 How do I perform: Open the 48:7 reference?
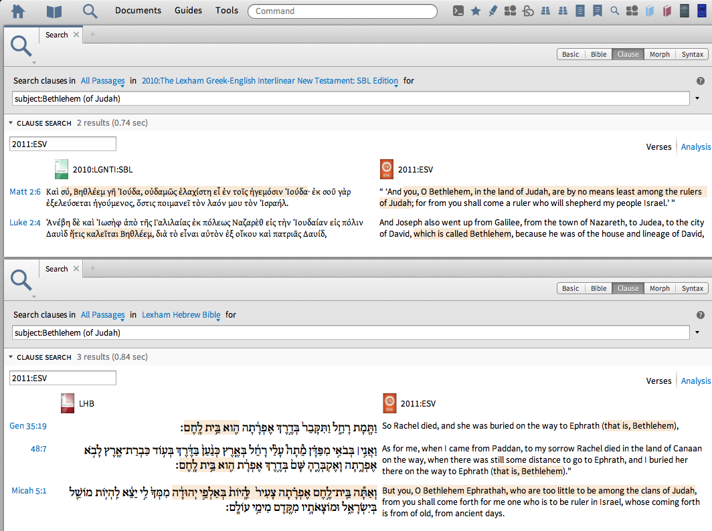click(39, 449)
